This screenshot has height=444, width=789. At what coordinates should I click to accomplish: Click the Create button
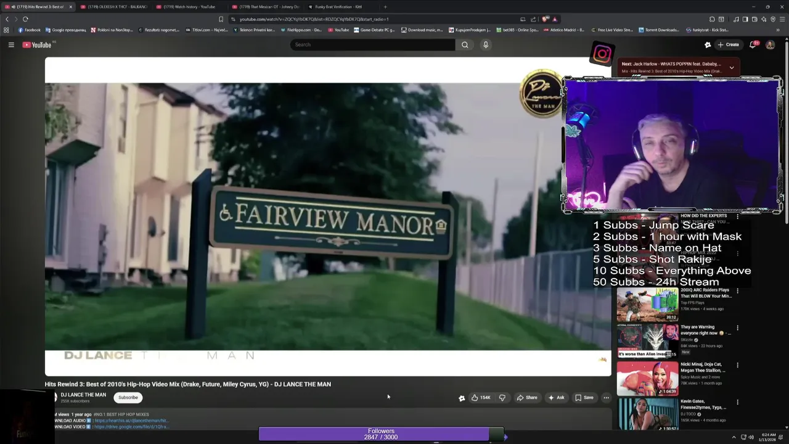728,44
